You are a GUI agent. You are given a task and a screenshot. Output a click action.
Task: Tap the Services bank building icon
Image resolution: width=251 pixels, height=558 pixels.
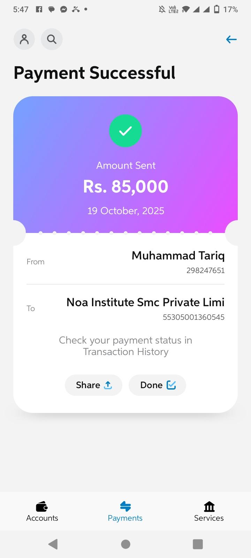point(209,506)
